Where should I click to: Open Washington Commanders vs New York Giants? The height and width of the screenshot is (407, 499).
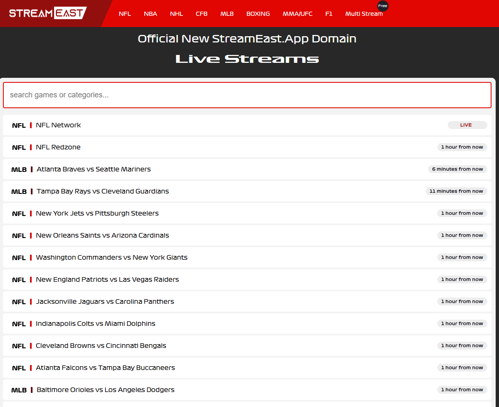tap(247, 257)
